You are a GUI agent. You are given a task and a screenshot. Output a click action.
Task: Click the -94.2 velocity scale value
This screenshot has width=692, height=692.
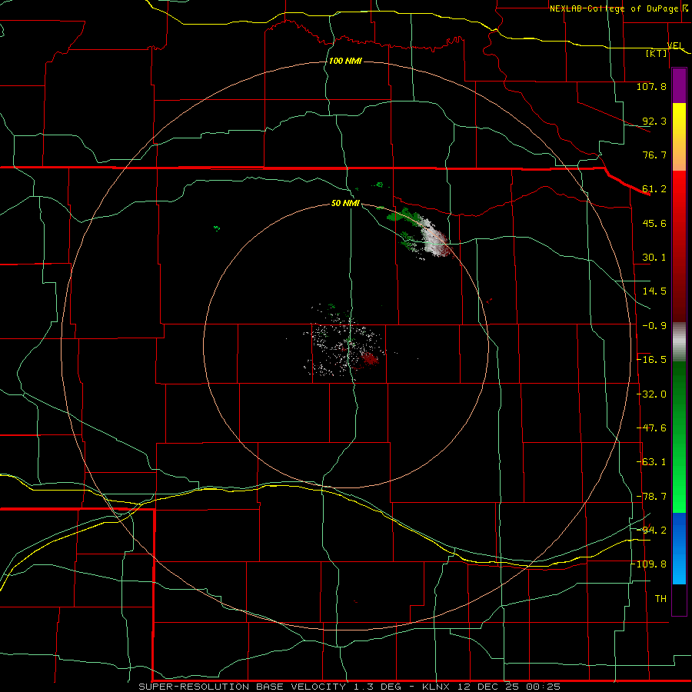[651, 530]
